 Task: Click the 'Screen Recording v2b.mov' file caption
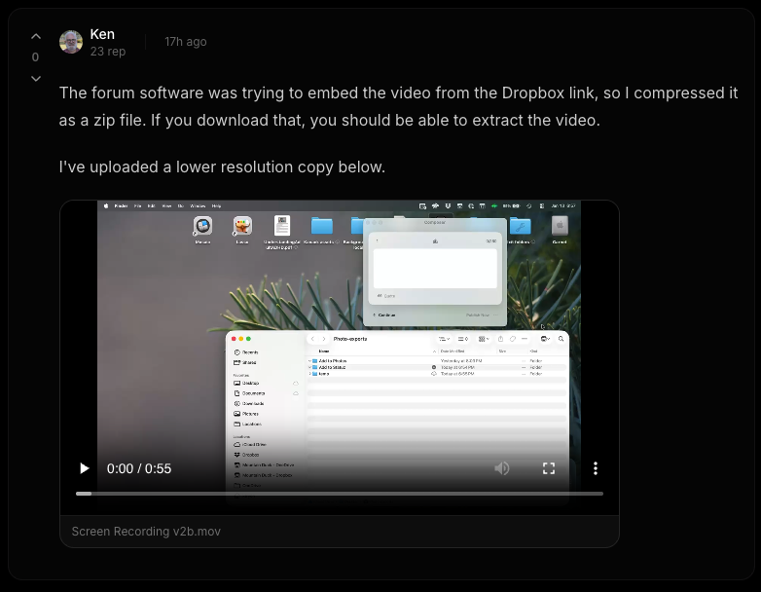click(x=146, y=532)
